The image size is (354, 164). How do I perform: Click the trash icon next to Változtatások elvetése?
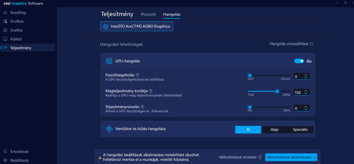[x=260, y=157]
